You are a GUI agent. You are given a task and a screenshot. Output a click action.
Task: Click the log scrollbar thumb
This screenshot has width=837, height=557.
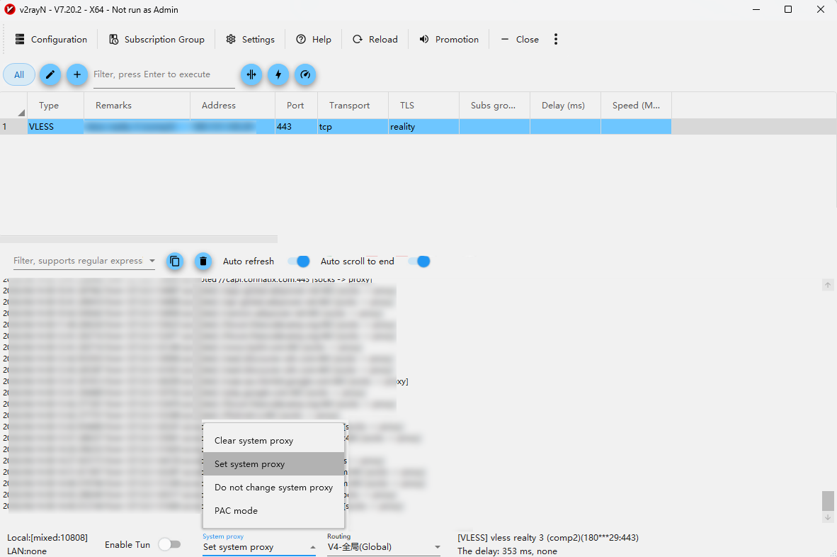point(828,501)
